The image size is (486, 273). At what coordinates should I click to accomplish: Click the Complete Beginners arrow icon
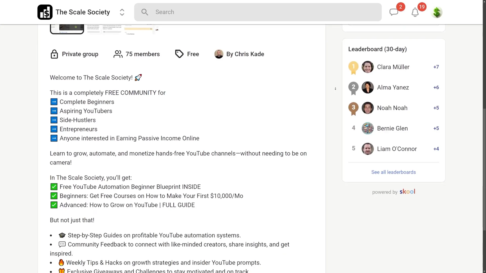tap(54, 102)
